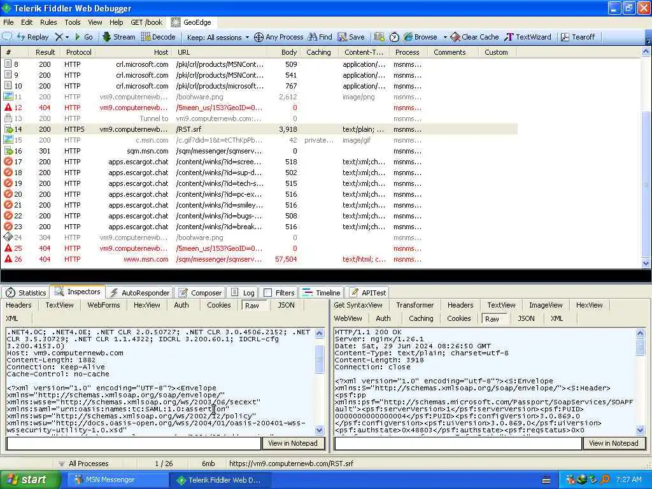Image resolution: width=652 pixels, height=489 pixels.
Task: Click request pane search input field
Action: [x=134, y=443]
